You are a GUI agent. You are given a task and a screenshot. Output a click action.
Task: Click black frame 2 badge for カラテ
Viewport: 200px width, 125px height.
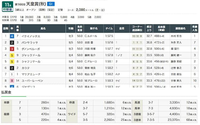[x=12, y=68]
